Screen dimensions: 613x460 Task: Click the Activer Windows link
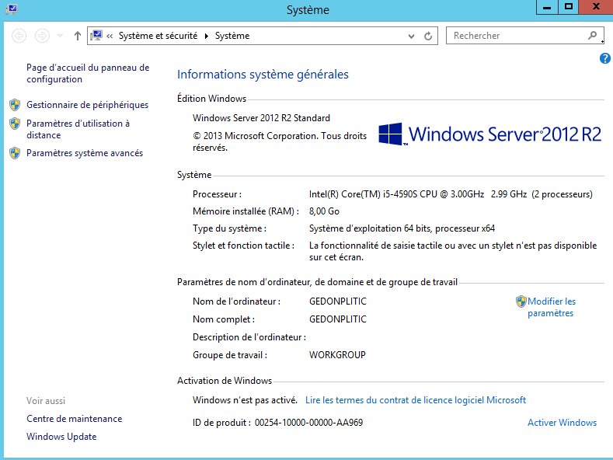point(562,423)
